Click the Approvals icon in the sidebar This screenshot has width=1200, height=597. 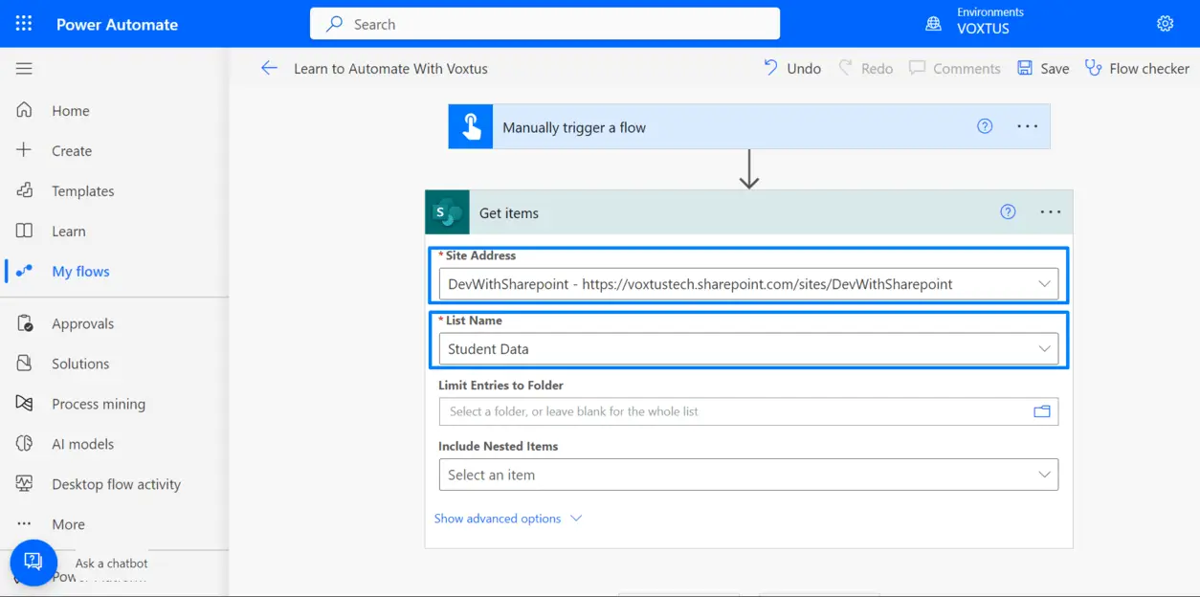[23, 323]
